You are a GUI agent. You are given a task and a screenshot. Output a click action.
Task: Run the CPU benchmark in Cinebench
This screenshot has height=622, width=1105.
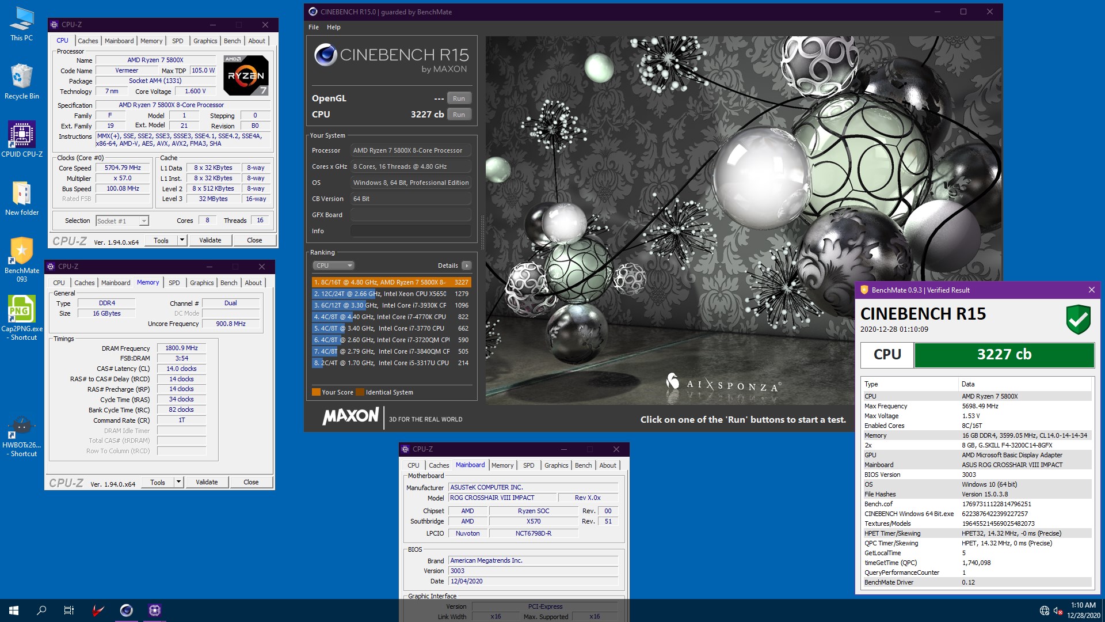(x=459, y=115)
